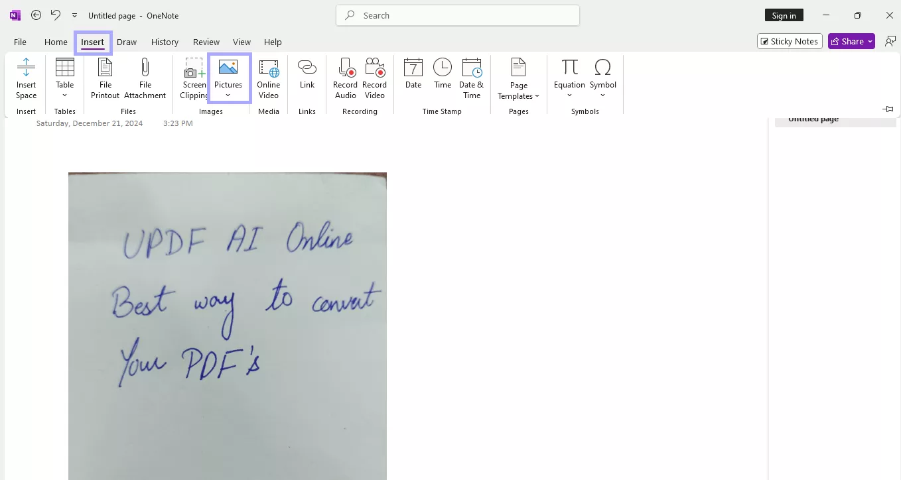Viewport: 901px width, 480px height.
Task: Switch to the Draw tab
Action: (x=127, y=41)
